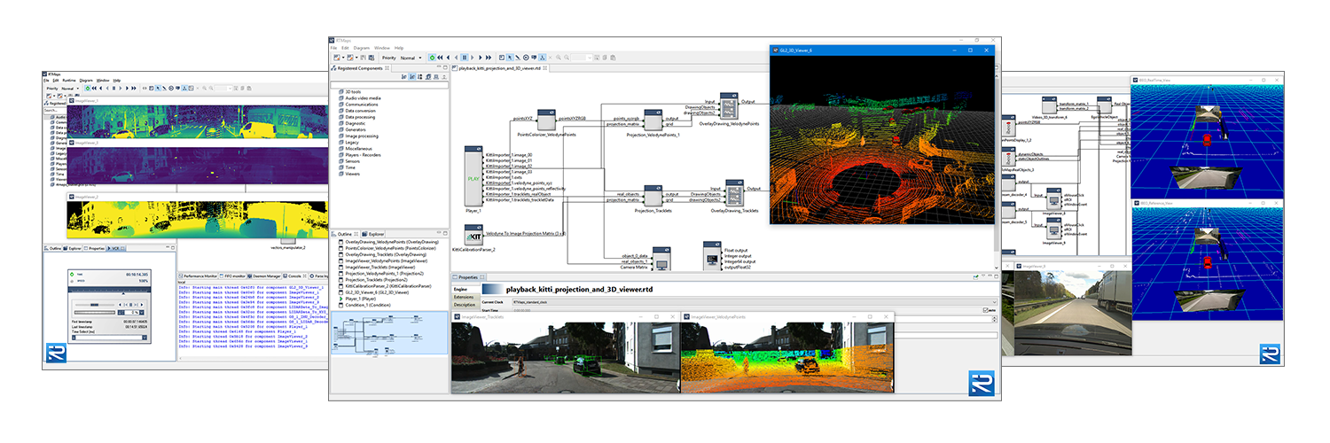
Task: Select Console tab in left window
Action: (x=296, y=276)
